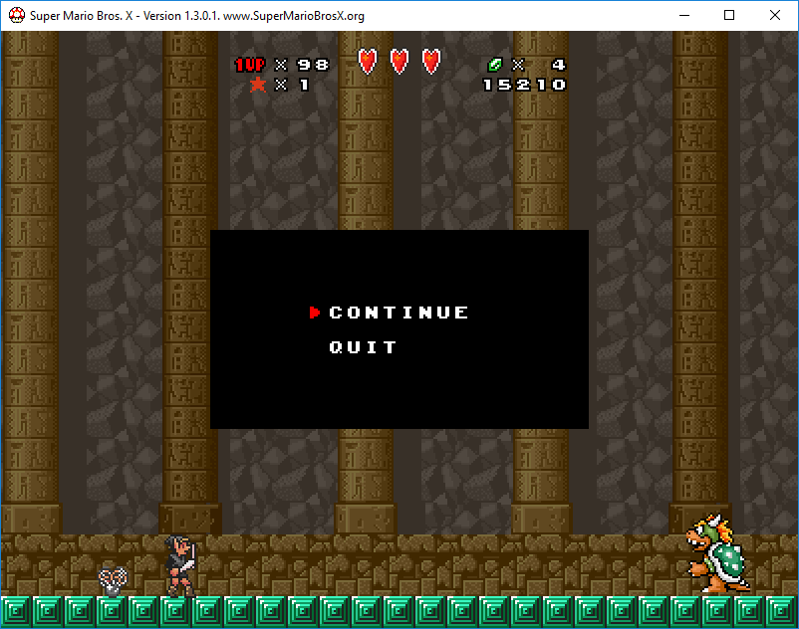Click the first health heart
The width and height of the screenshot is (799, 629).
[368, 62]
